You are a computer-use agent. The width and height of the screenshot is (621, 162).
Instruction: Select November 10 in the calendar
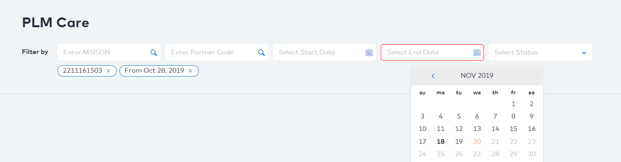tap(423, 129)
